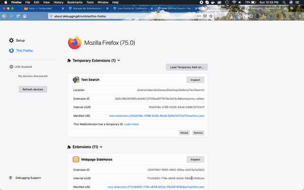Viewport: 304px width, 190px height.
Task: Click the forward navigation arrow
Action: [x=11, y=16]
